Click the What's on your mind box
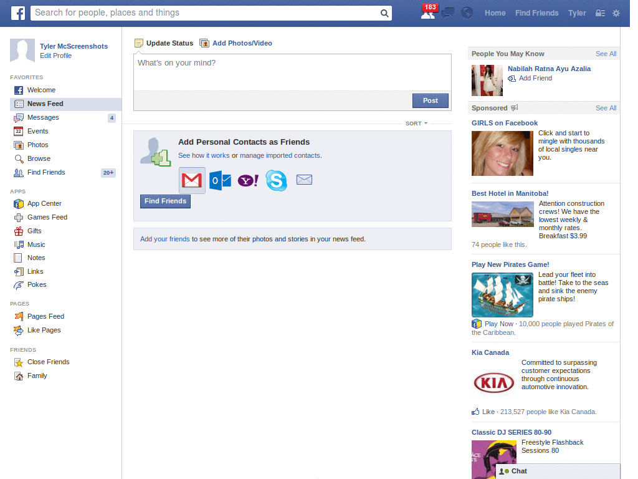This screenshot has height=479, width=638. (x=292, y=72)
